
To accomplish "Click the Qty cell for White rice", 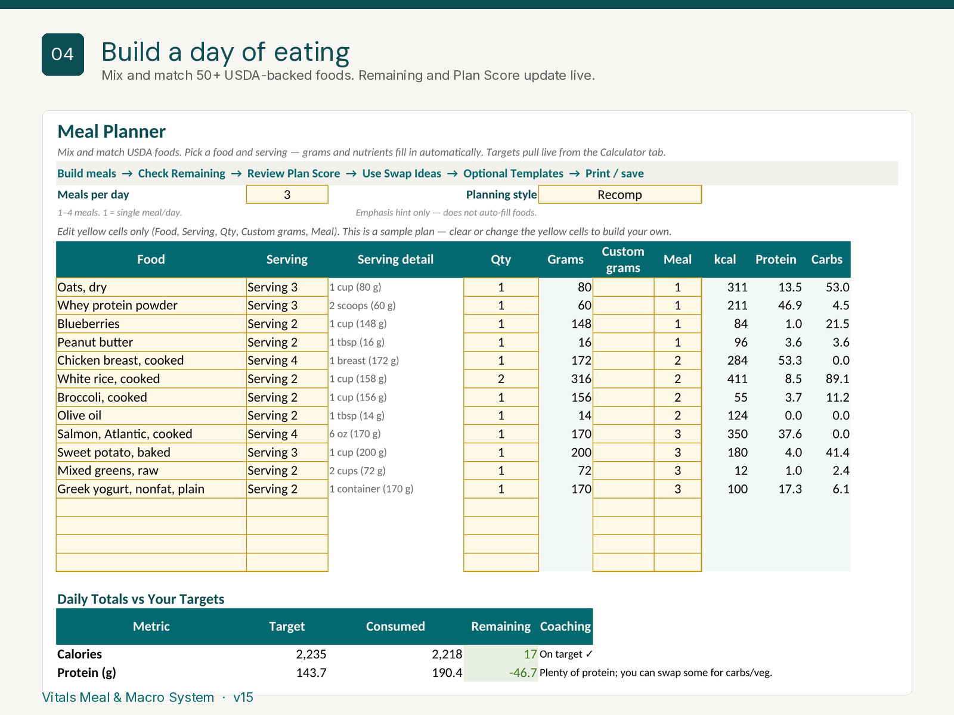I will [501, 379].
